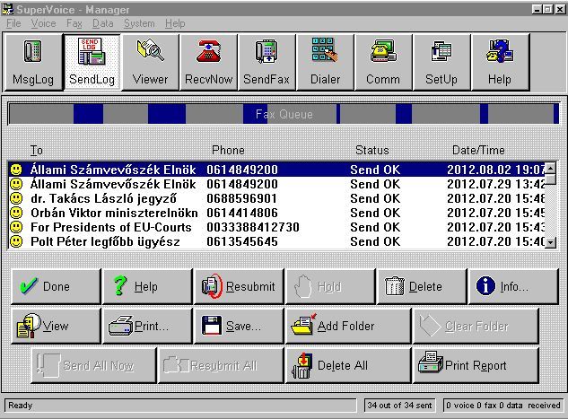The width and height of the screenshot is (568, 419).
Task: Open the MsgLog toolbar icon
Action: tap(33, 62)
